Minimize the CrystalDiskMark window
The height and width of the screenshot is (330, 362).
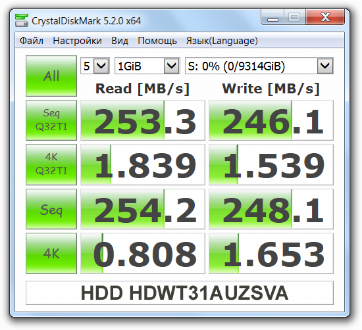(x=272, y=17)
